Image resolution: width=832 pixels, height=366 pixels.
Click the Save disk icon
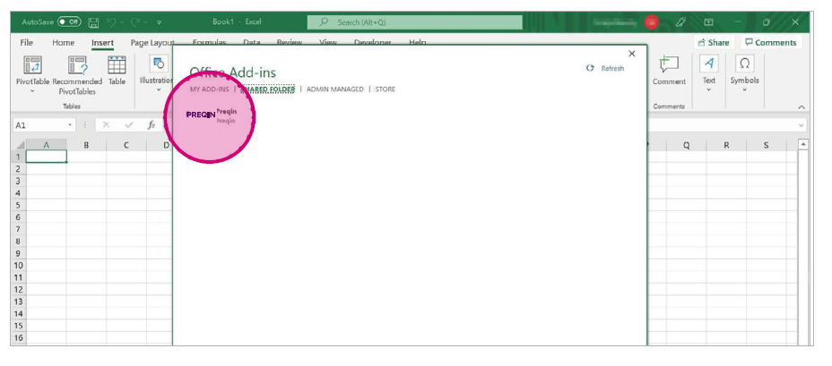coord(94,22)
